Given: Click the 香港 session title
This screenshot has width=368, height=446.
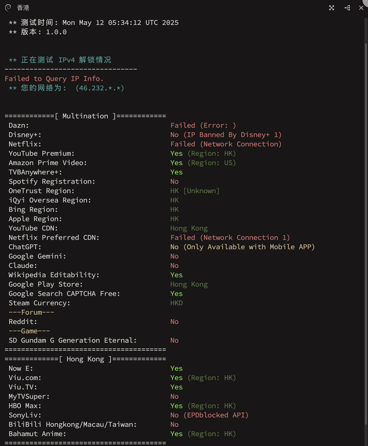Looking at the screenshot, I should point(23,8).
